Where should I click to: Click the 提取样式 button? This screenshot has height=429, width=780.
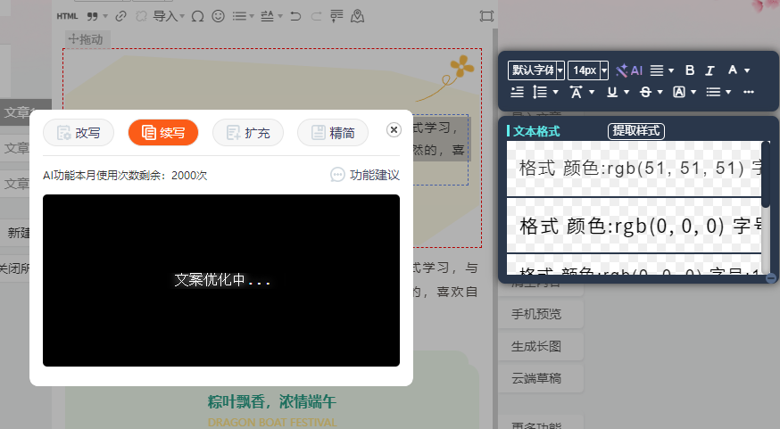coord(636,131)
